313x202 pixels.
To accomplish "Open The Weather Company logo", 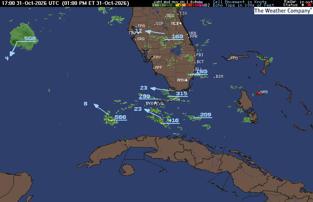I will click(x=283, y=11).
